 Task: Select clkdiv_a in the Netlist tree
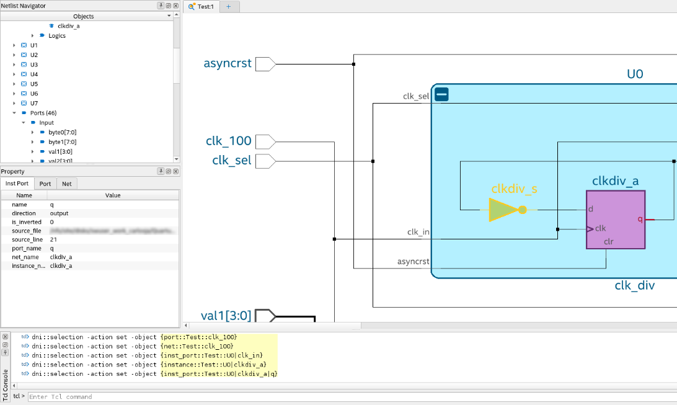click(68, 26)
